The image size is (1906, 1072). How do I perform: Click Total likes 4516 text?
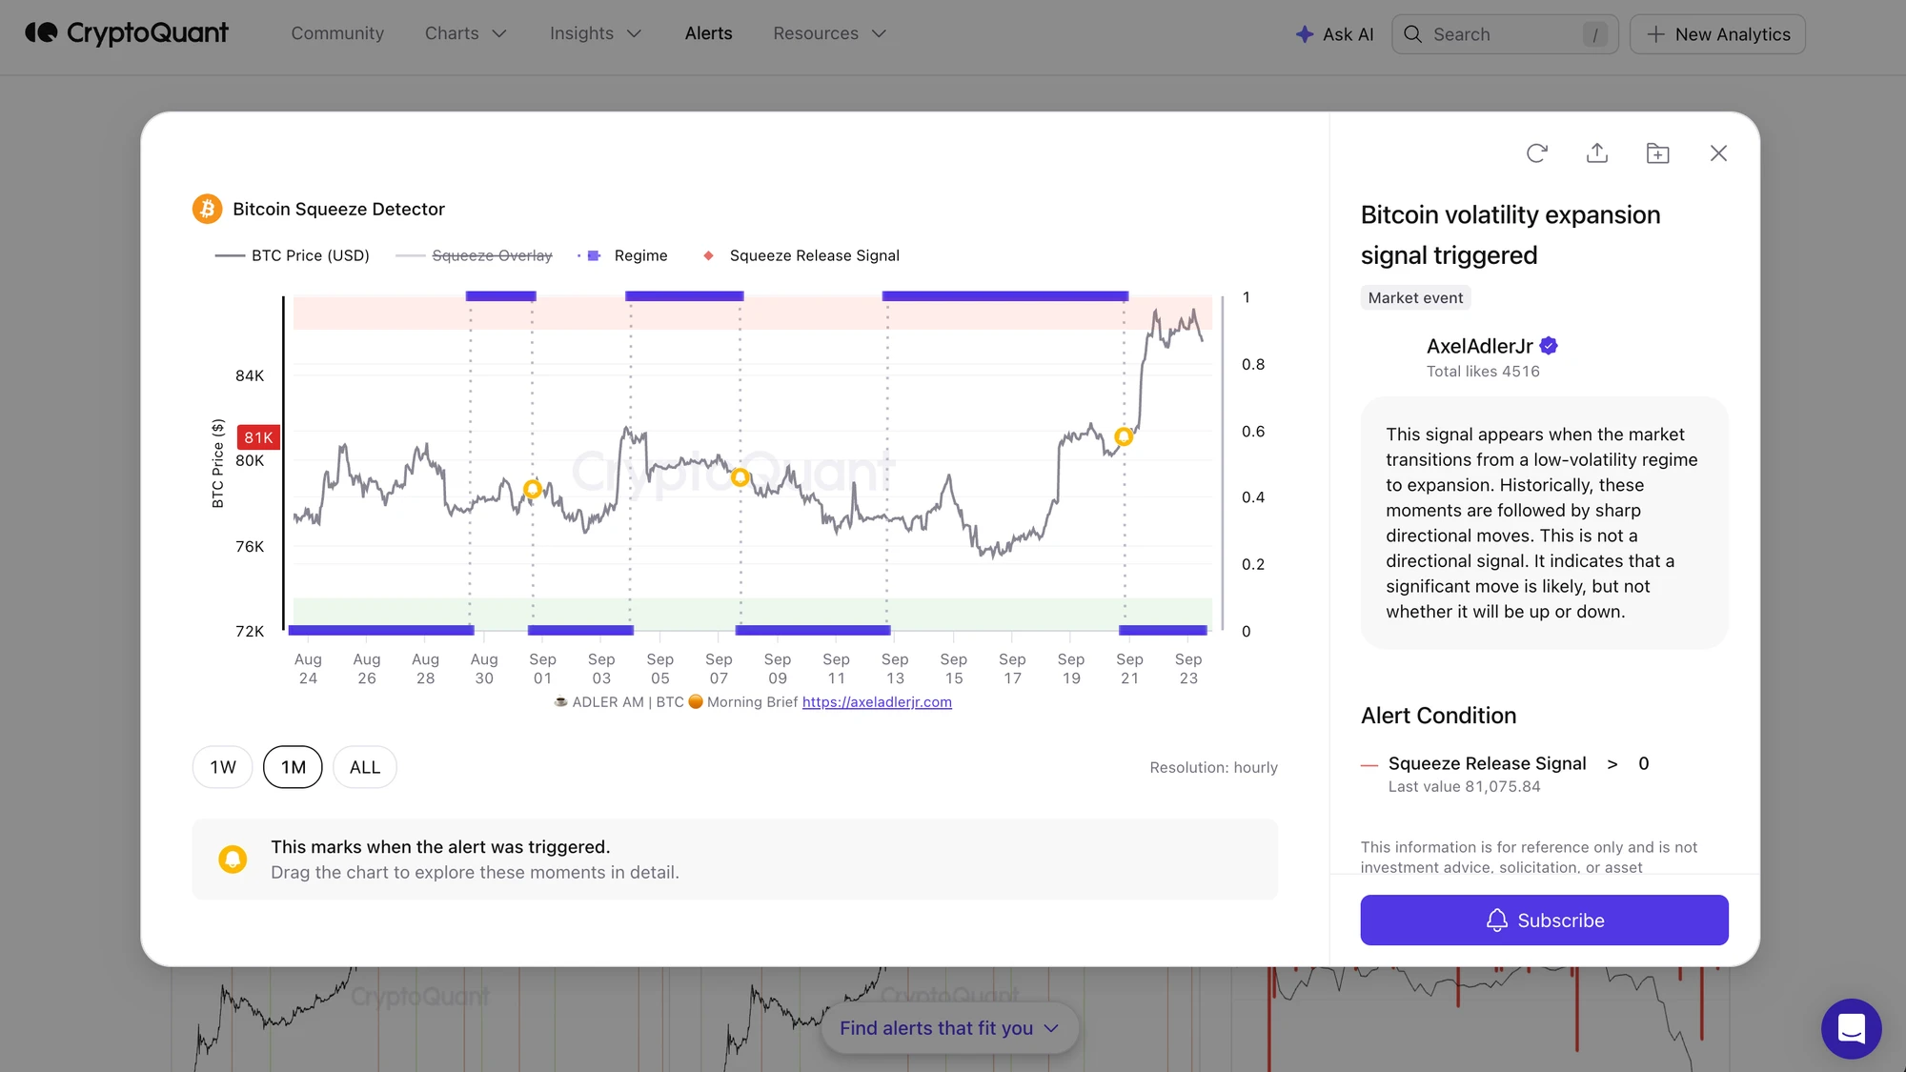point(1483,372)
